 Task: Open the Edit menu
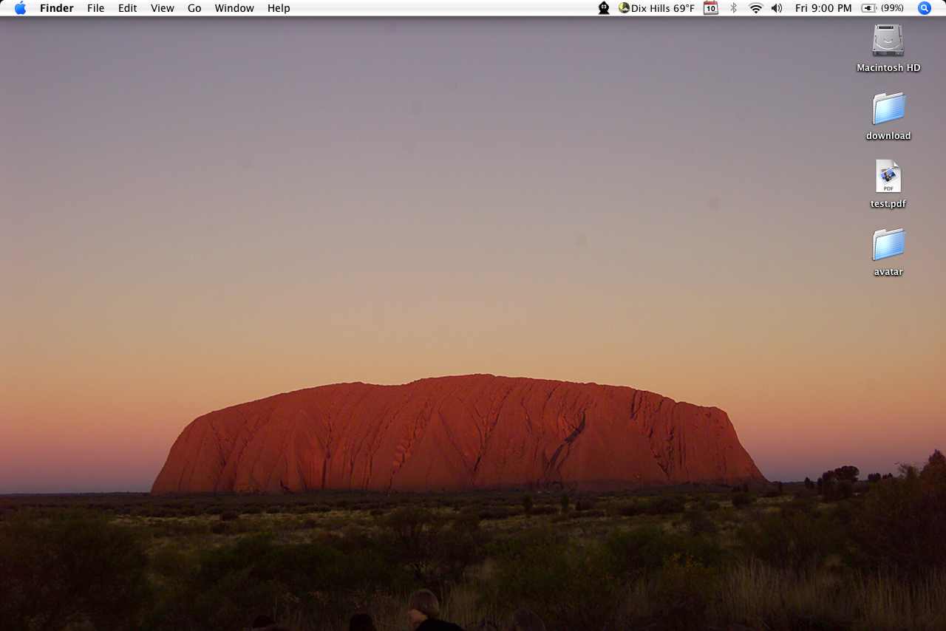[x=127, y=8]
